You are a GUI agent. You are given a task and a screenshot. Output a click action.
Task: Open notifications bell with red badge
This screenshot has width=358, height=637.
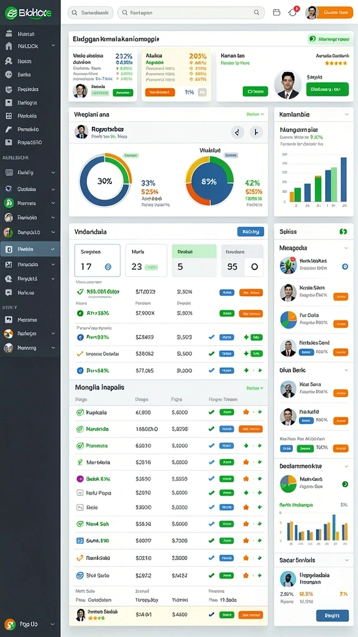(293, 12)
